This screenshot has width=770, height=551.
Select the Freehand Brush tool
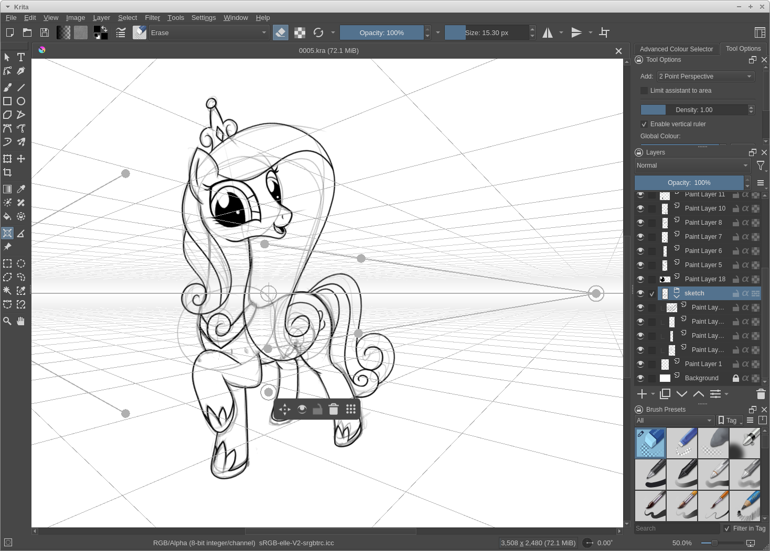7,87
